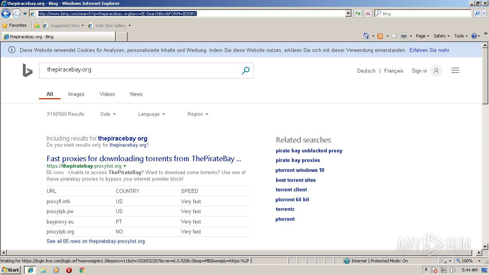This screenshot has height=275, width=489.
Task: Open Google Chrome taskbar icon
Action: (82, 270)
